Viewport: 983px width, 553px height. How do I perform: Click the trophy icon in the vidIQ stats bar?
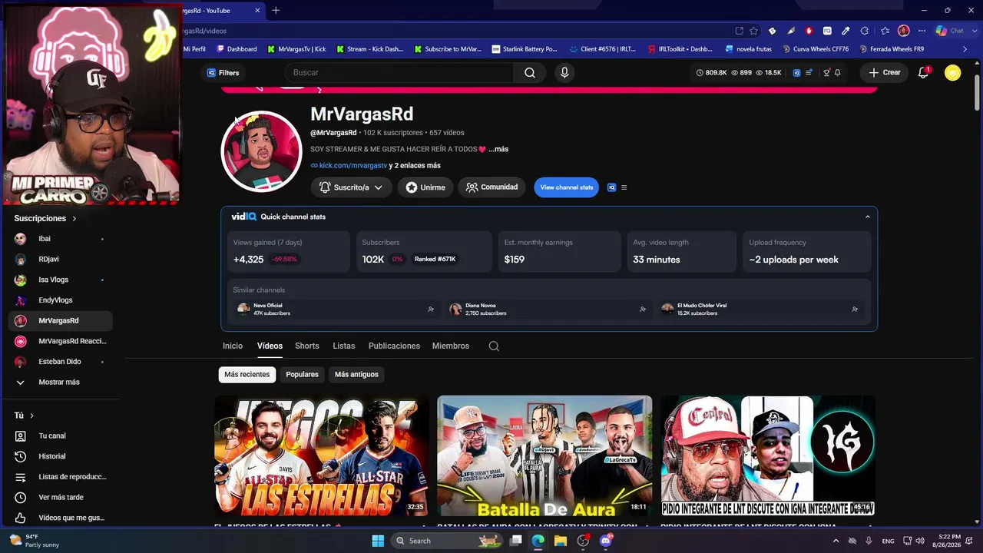[826, 72]
